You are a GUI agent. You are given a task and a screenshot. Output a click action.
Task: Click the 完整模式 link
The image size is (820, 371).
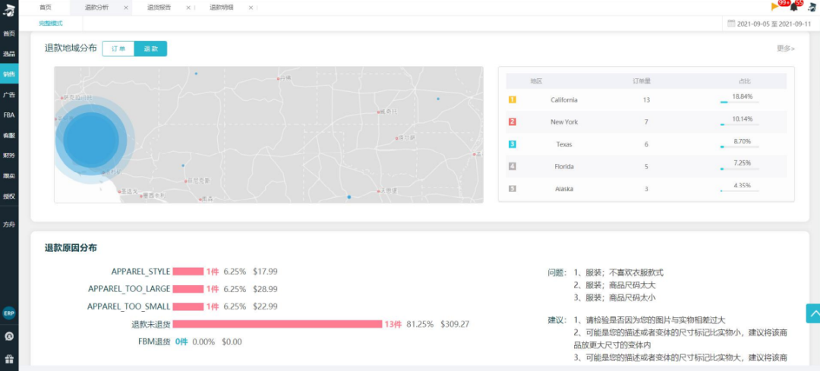click(51, 24)
